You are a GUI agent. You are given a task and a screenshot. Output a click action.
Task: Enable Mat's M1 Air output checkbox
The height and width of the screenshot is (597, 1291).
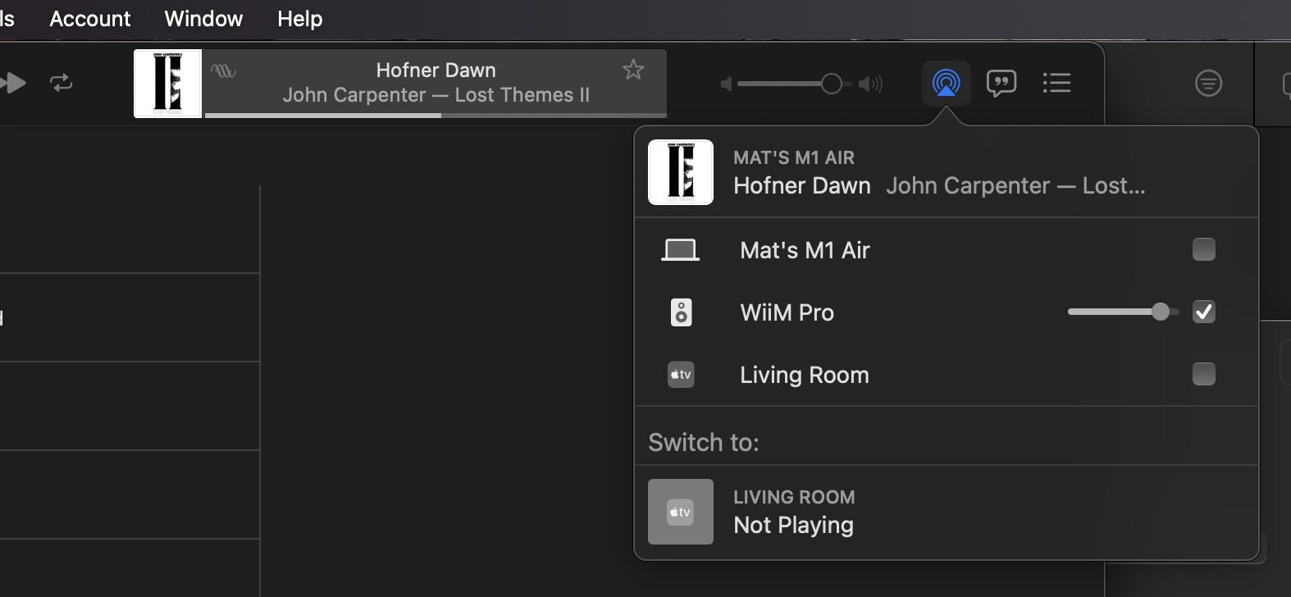coord(1203,249)
